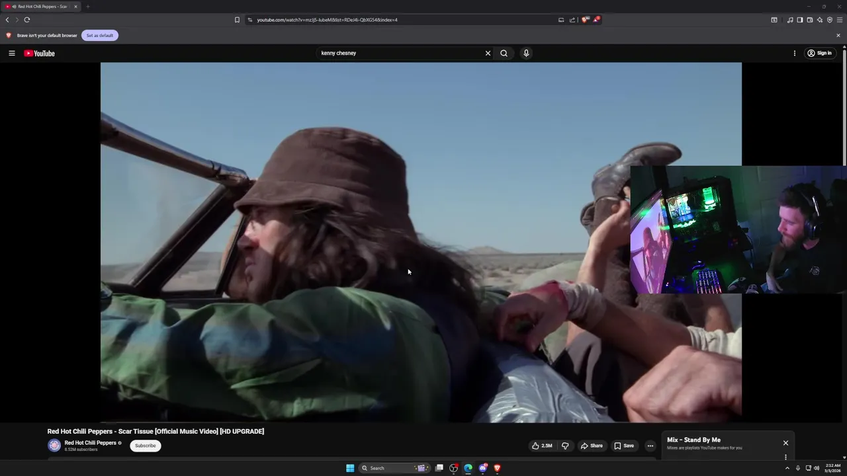
Task: Open Brave tab search toolbar icon
Action: coord(774,20)
